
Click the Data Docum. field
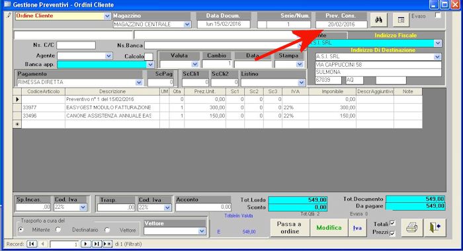click(x=224, y=24)
